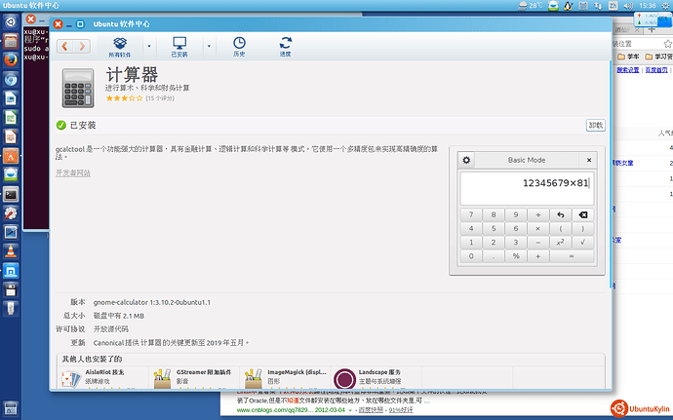Click the 百度快照 link in the browser
Screen dimensions: 673x420
[371, 410]
